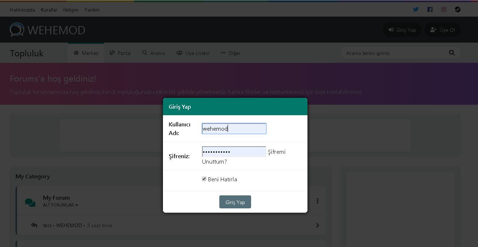This screenshot has width=478, height=247.
Task: Expand the ALT FORUMLAR dropdown
Action: 61,205
